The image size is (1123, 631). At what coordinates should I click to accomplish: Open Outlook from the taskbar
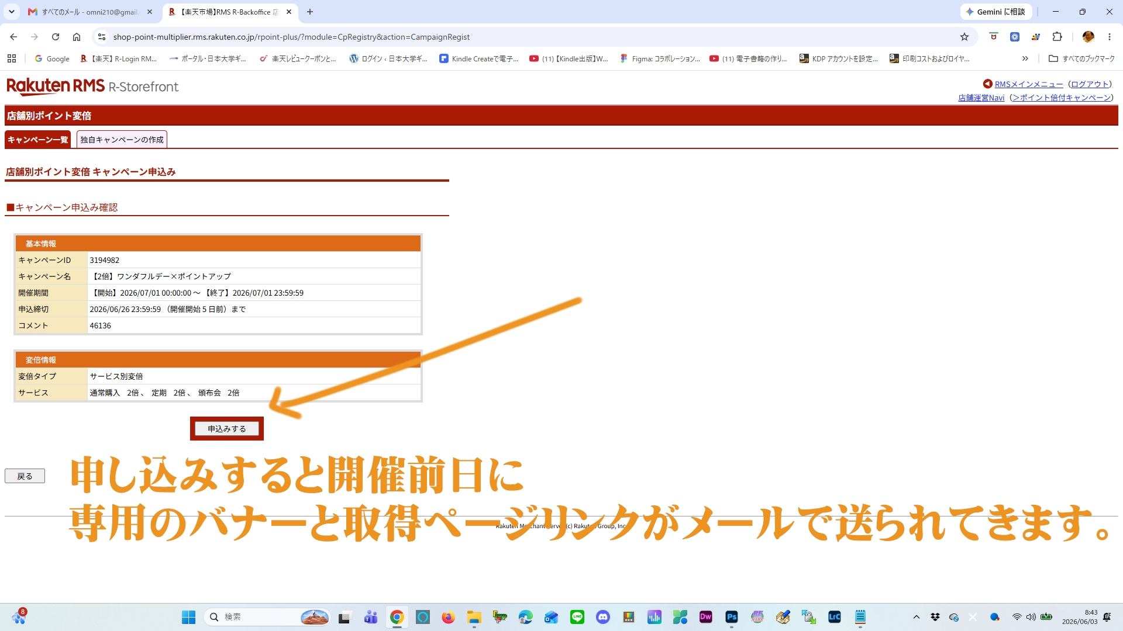click(x=551, y=617)
